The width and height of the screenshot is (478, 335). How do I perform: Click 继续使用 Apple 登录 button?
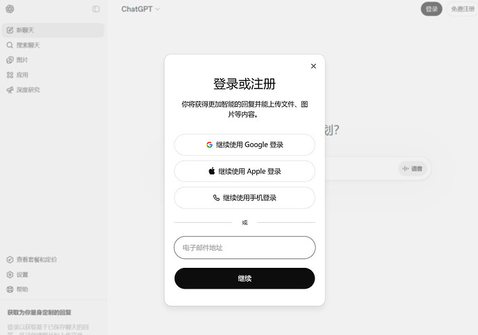(x=245, y=171)
